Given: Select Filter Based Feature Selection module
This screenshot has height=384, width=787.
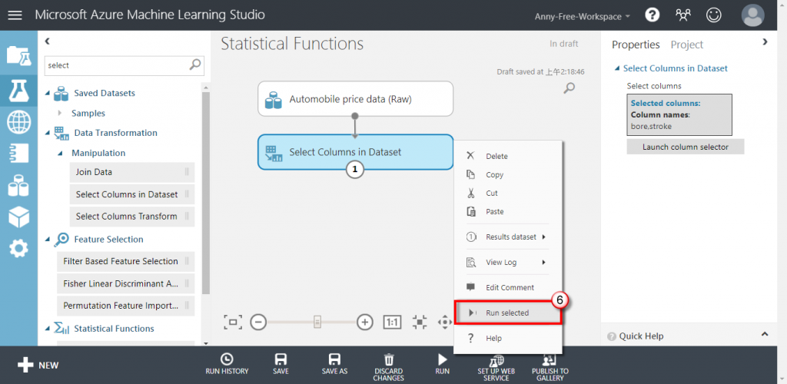Looking at the screenshot, I should tap(126, 261).
